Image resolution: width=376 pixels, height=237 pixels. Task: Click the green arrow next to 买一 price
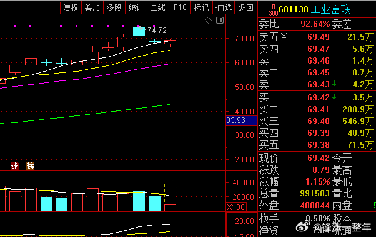(334, 97)
